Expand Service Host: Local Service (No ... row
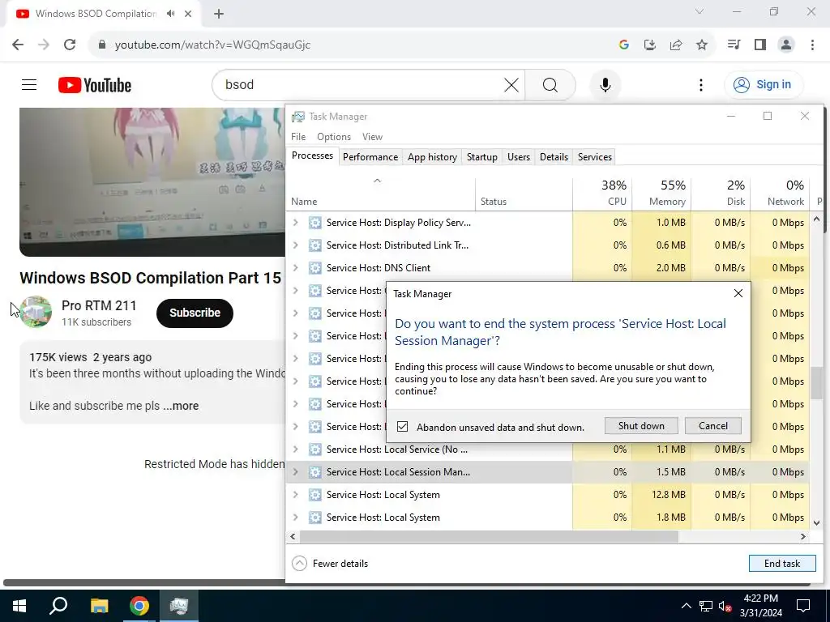Image resolution: width=830 pixels, height=622 pixels. 295,449
